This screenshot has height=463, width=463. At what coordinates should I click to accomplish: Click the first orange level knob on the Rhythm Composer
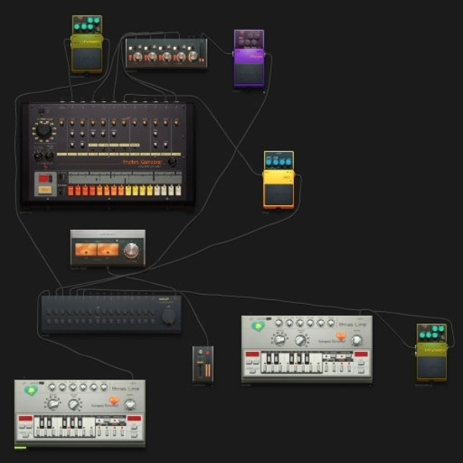tap(62, 123)
